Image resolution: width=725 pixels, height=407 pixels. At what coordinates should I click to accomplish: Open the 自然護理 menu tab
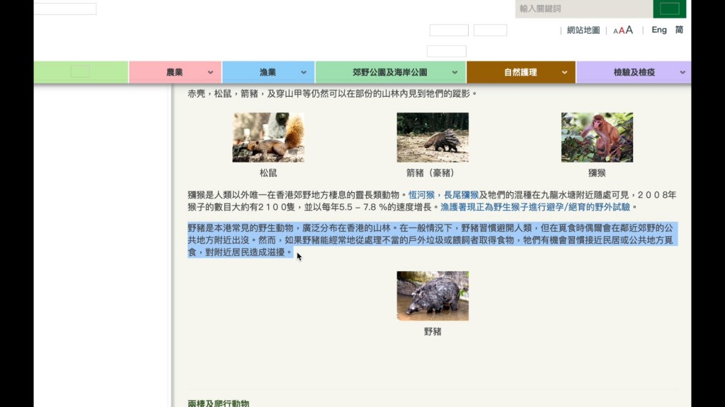pos(520,72)
